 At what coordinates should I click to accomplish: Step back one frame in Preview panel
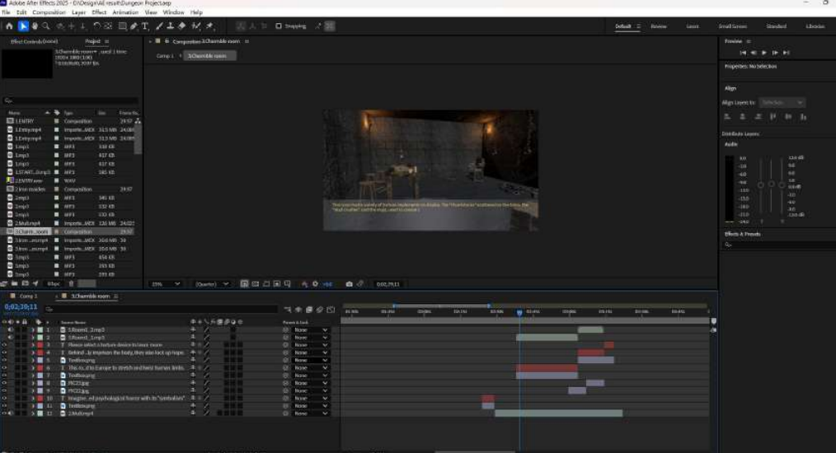tap(754, 53)
